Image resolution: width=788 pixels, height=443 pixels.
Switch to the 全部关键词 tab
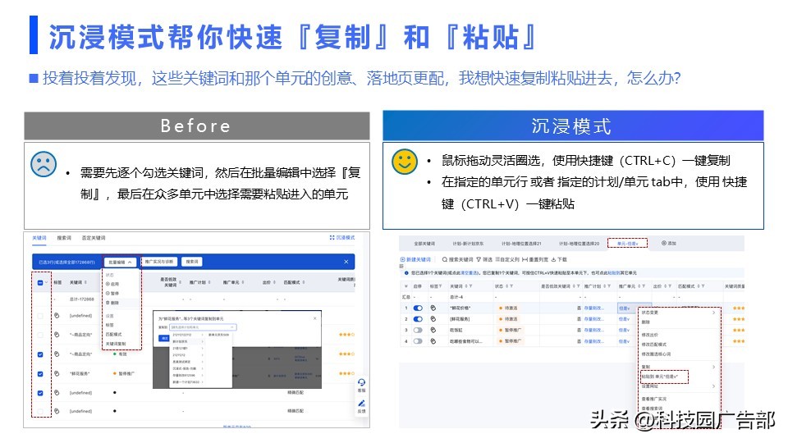tap(424, 243)
